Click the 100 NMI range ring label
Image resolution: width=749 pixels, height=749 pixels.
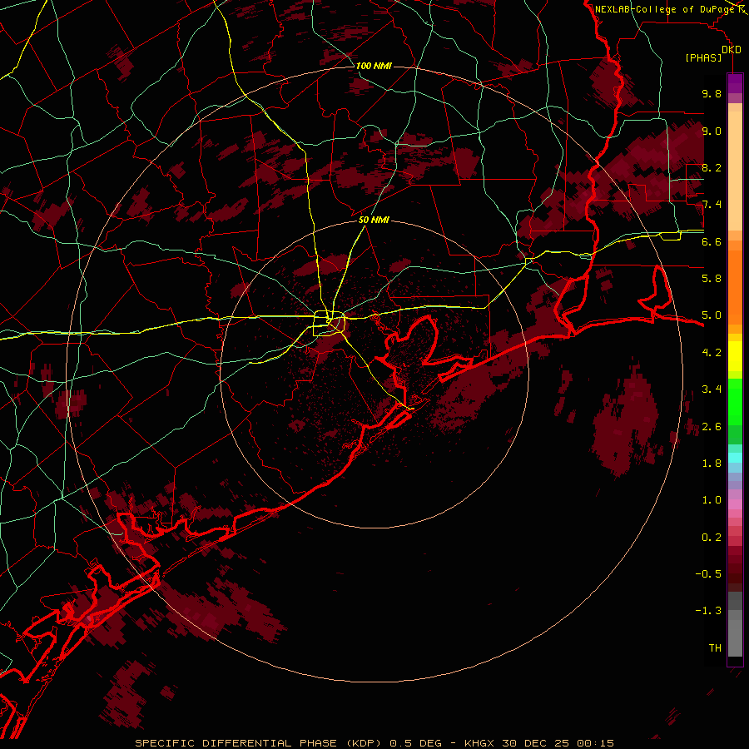(374, 66)
